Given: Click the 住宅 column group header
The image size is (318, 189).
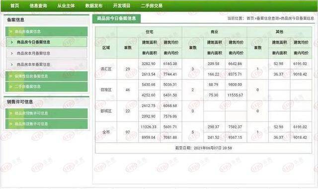Looking at the screenshot, I should (x=150, y=32).
